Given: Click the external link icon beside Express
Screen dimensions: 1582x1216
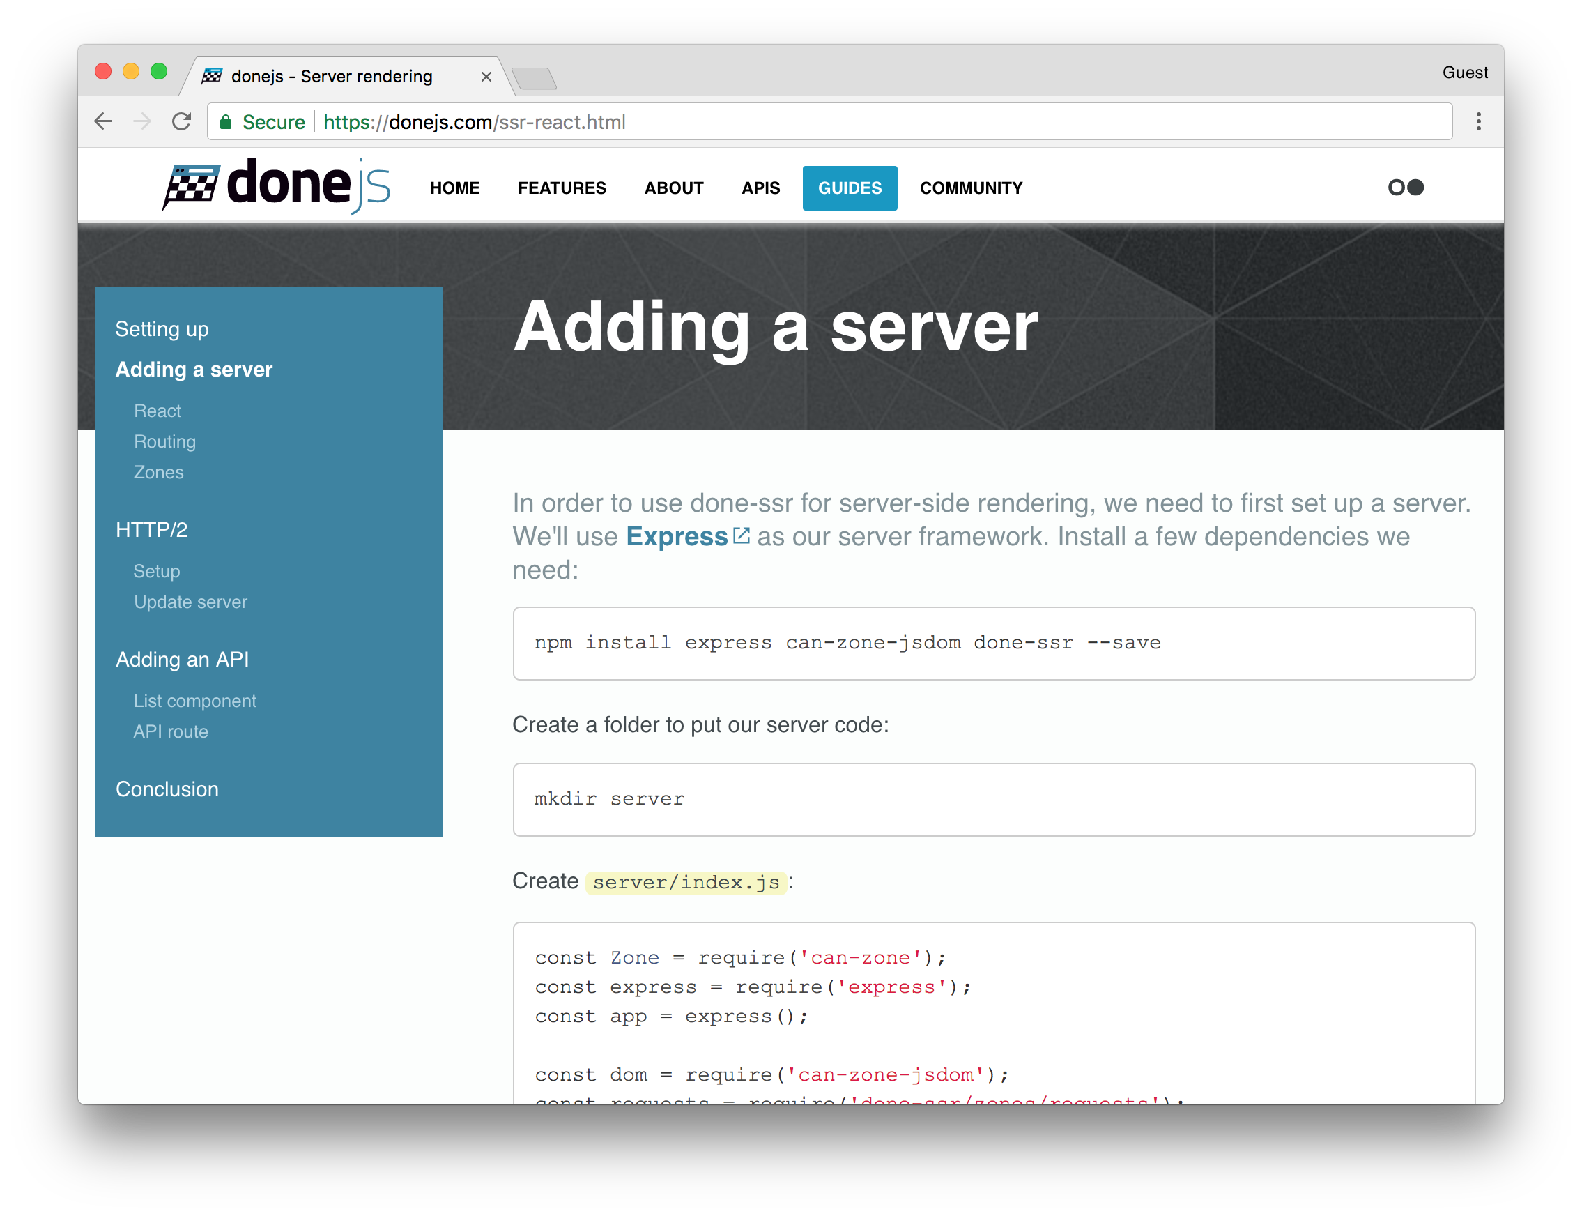Looking at the screenshot, I should pos(741,535).
